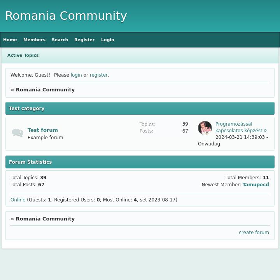Click the Test category header
This screenshot has height=280, width=280.
click(x=27, y=108)
